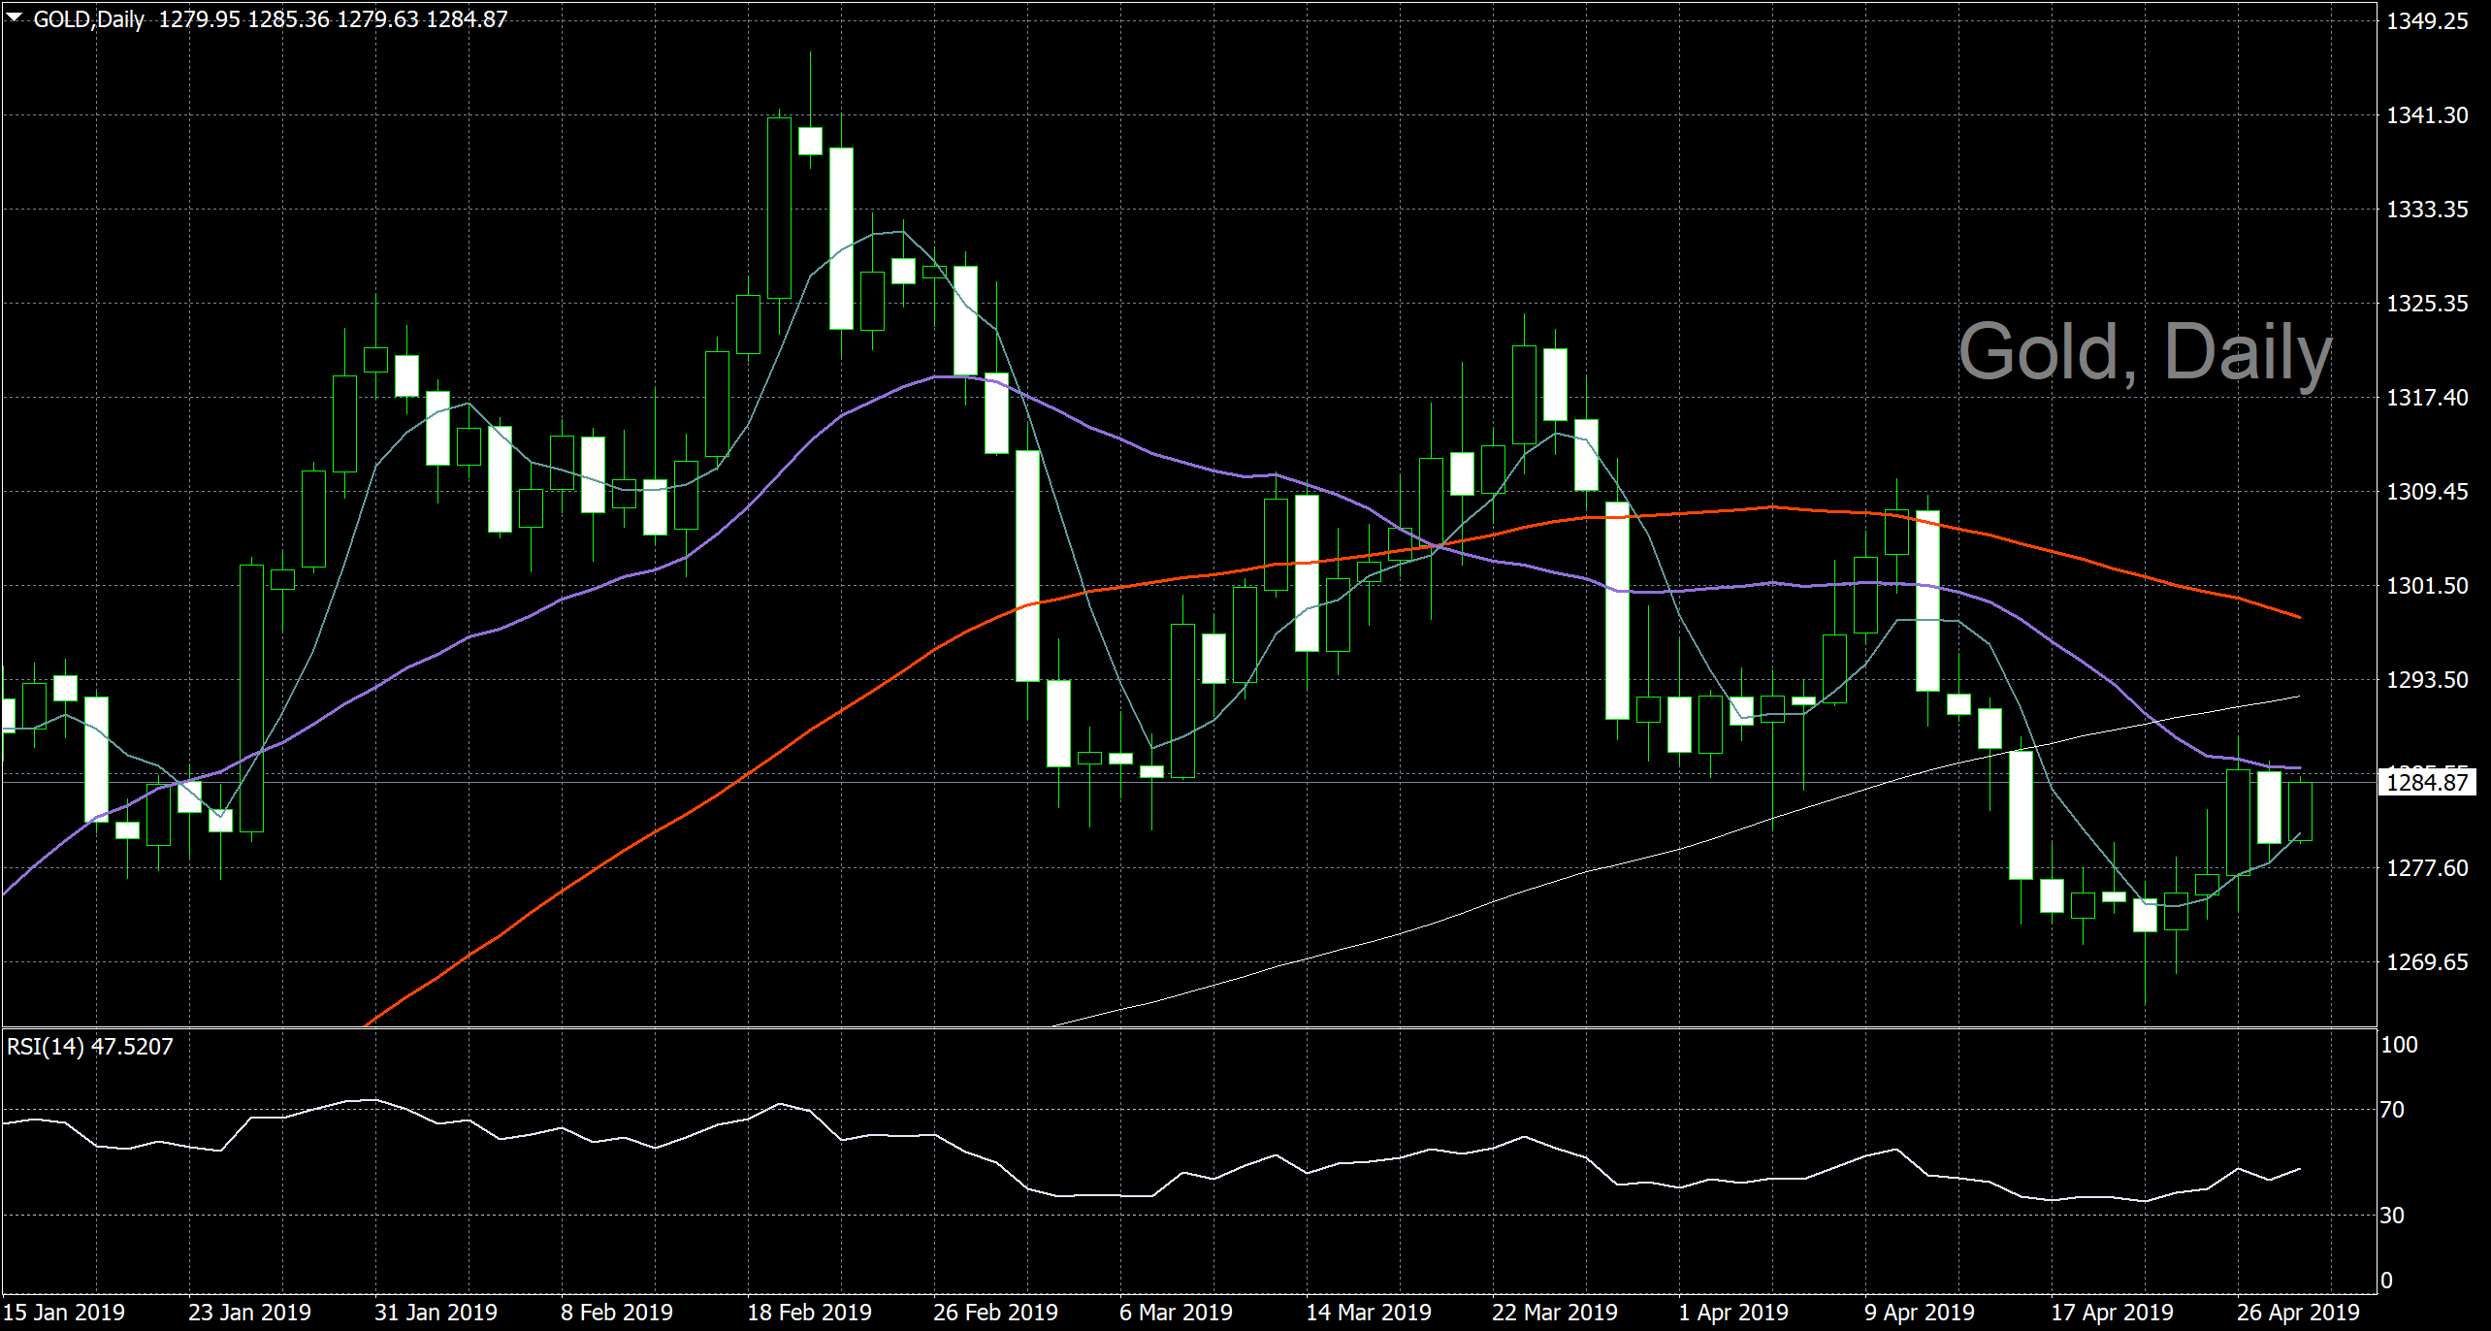Click the 22 Mar 2019 date label
The image size is (2491, 1331).
1555,1313
